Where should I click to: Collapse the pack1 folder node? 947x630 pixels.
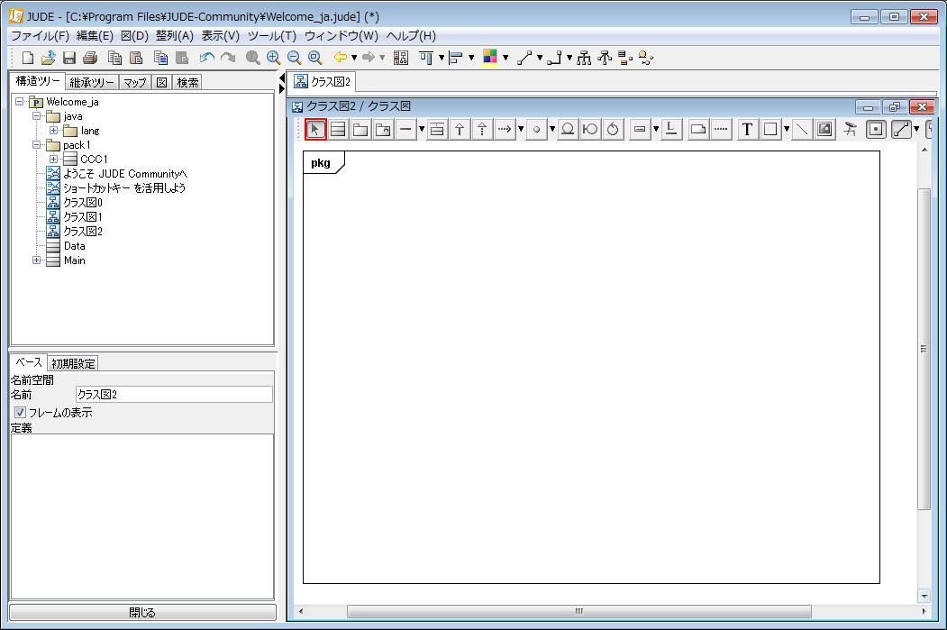pyautogui.click(x=37, y=145)
